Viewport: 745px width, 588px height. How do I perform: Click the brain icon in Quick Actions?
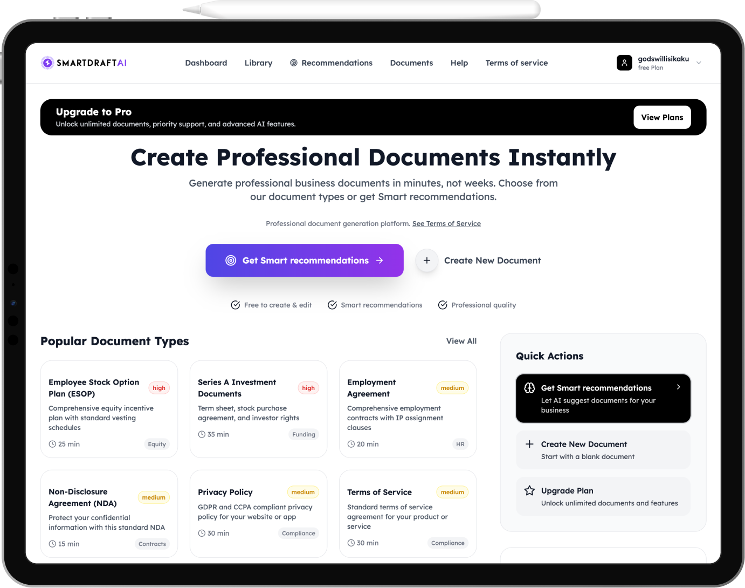529,388
